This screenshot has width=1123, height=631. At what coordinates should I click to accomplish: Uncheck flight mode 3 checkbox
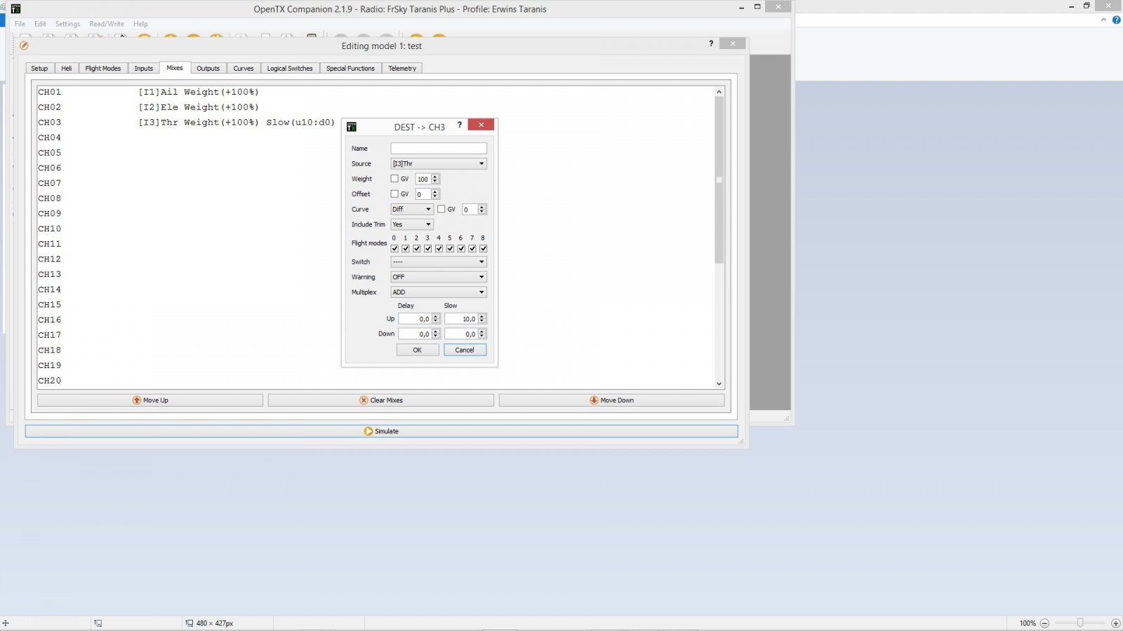pos(427,248)
